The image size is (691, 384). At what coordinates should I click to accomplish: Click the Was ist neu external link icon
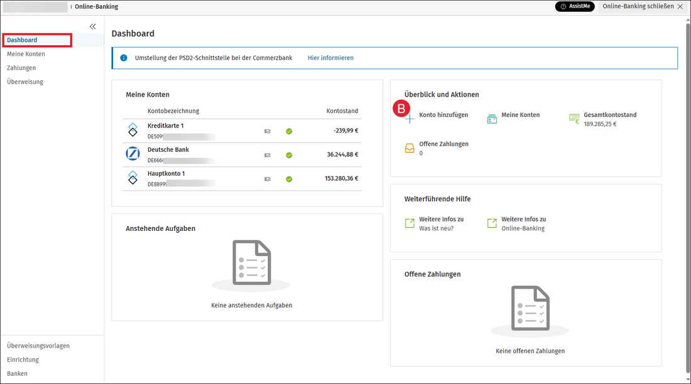point(410,223)
